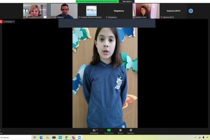
Task: Open Windows Task View
Action: [x=35, y=138]
